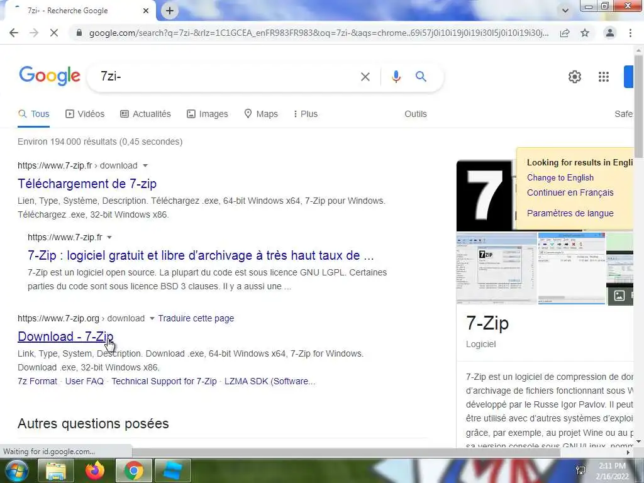Switch to the Images tab
This screenshot has width=644, height=483.
(208, 114)
